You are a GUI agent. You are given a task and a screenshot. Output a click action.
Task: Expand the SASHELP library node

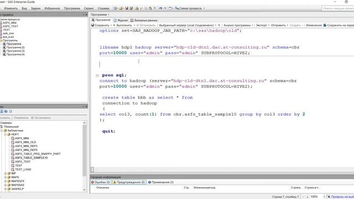6,189
